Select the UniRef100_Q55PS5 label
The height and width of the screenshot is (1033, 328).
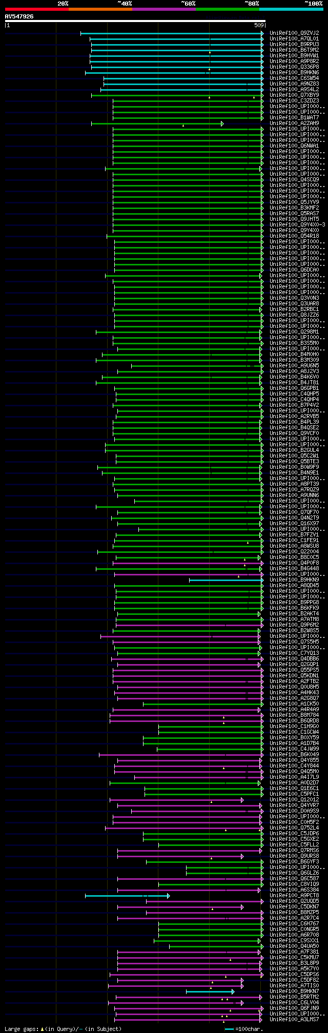point(294,670)
